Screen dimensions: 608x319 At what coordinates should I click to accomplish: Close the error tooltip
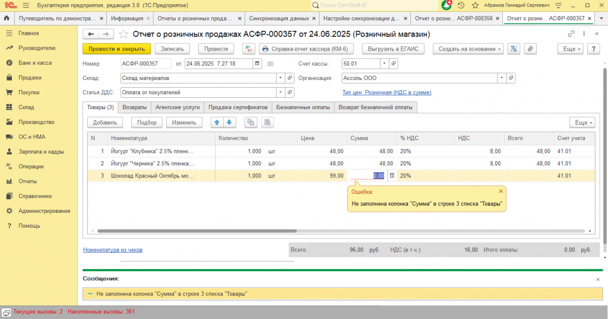pos(501,192)
